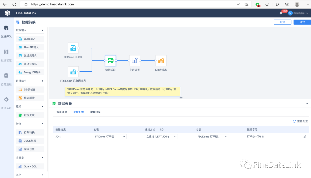Screen dimensions: 311x178
Task: Open the 连接方式 dropdown showing 左连接 (LEFT JOIN)
Action: (x=161, y=137)
